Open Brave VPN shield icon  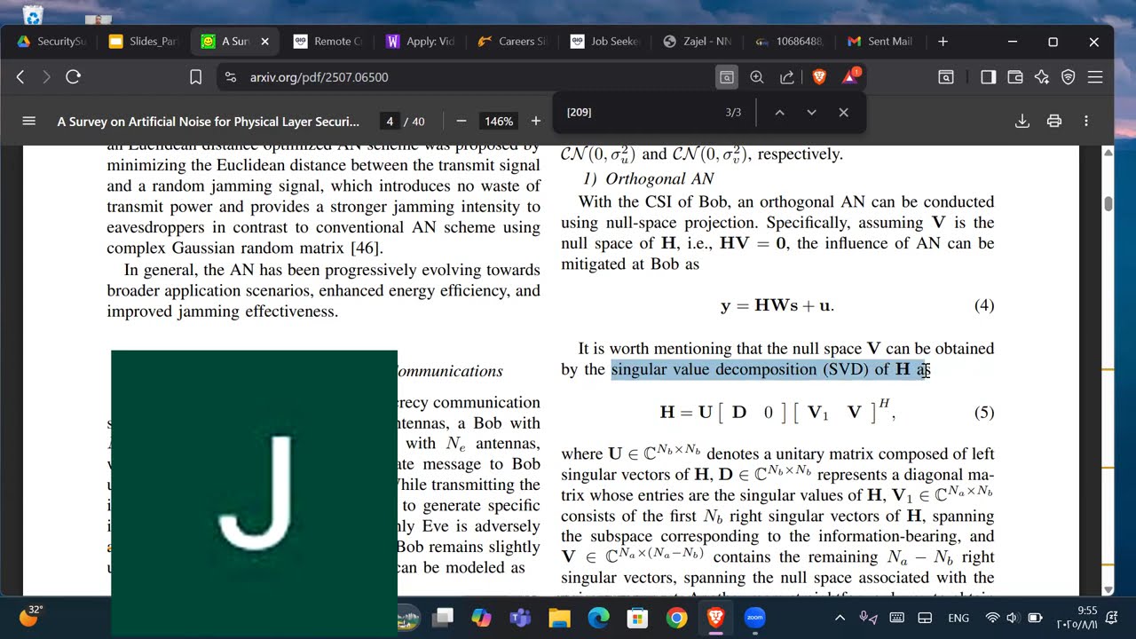coord(1069,77)
